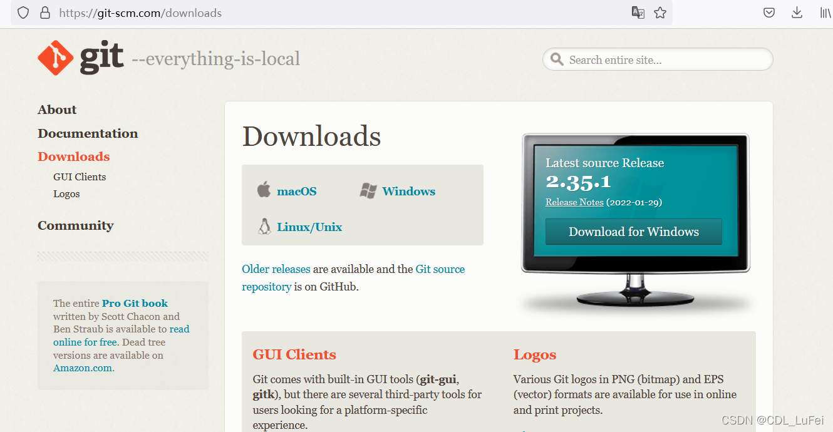
Task: Open the Pro Git book link
Action: point(135,303)
